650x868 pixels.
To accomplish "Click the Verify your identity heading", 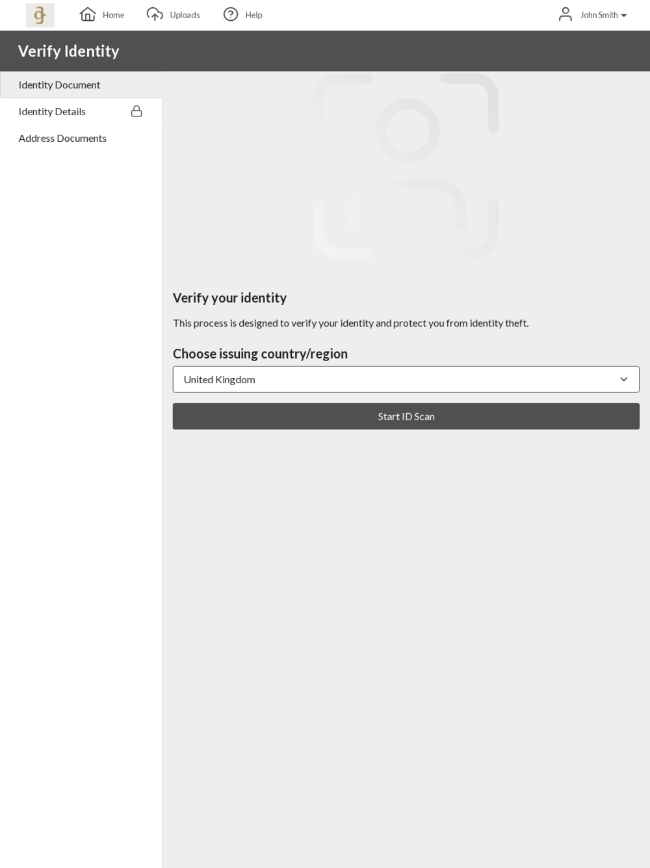I will (x=229, y=298).
